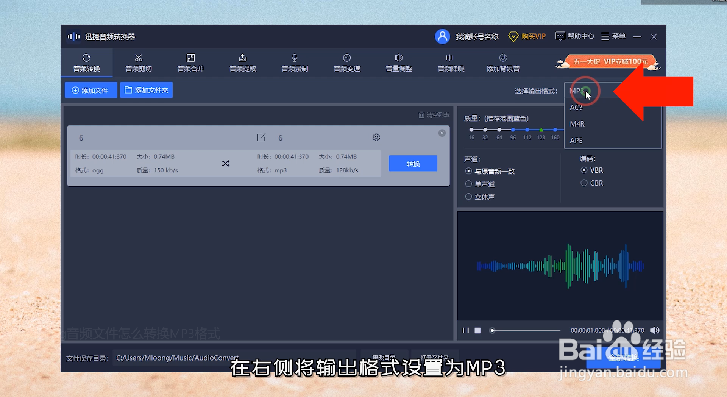Select the 音频录制 tab
The image size is (727, 397).
[x=295, y=63]
